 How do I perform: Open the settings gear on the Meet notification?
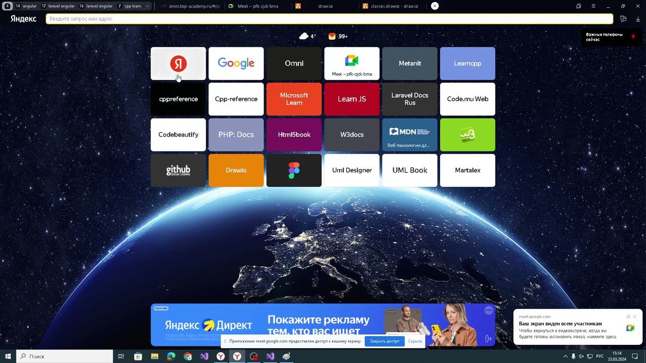coord(628,317)
